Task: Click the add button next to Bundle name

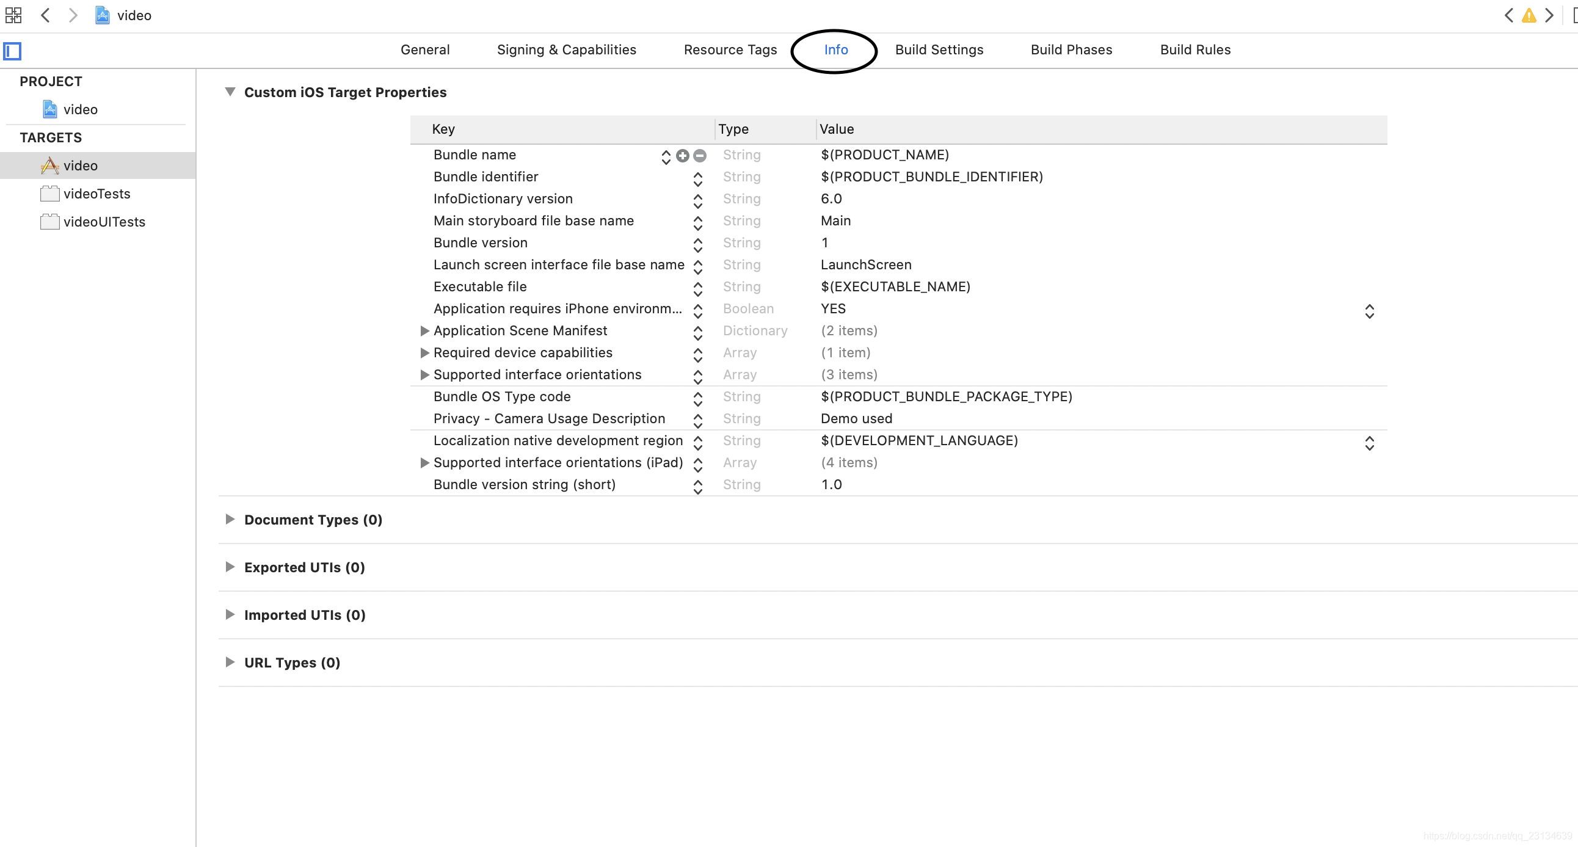Action: (683, 156)
